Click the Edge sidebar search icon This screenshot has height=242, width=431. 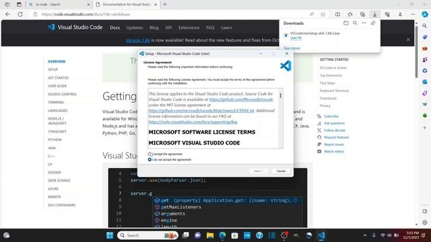point(425,26)
